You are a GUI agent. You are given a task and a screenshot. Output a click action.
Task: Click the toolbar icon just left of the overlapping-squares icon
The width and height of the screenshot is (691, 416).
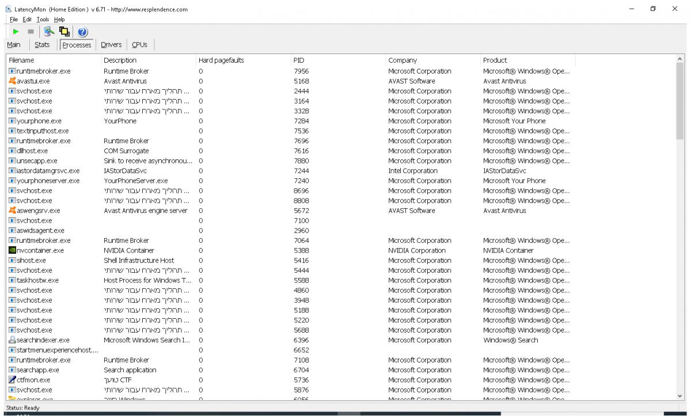[49, 32]
